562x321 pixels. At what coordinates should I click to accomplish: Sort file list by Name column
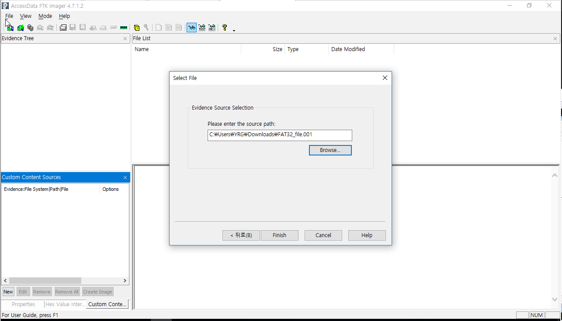coord(187,49)
